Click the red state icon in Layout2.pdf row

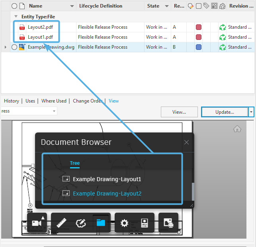tap(199, 27)
